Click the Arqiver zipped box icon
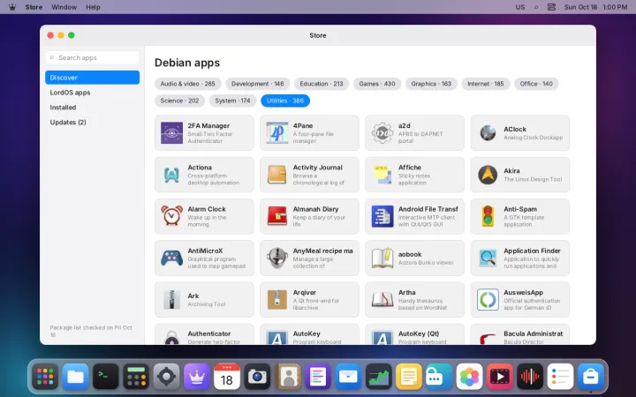 point(277,300)
